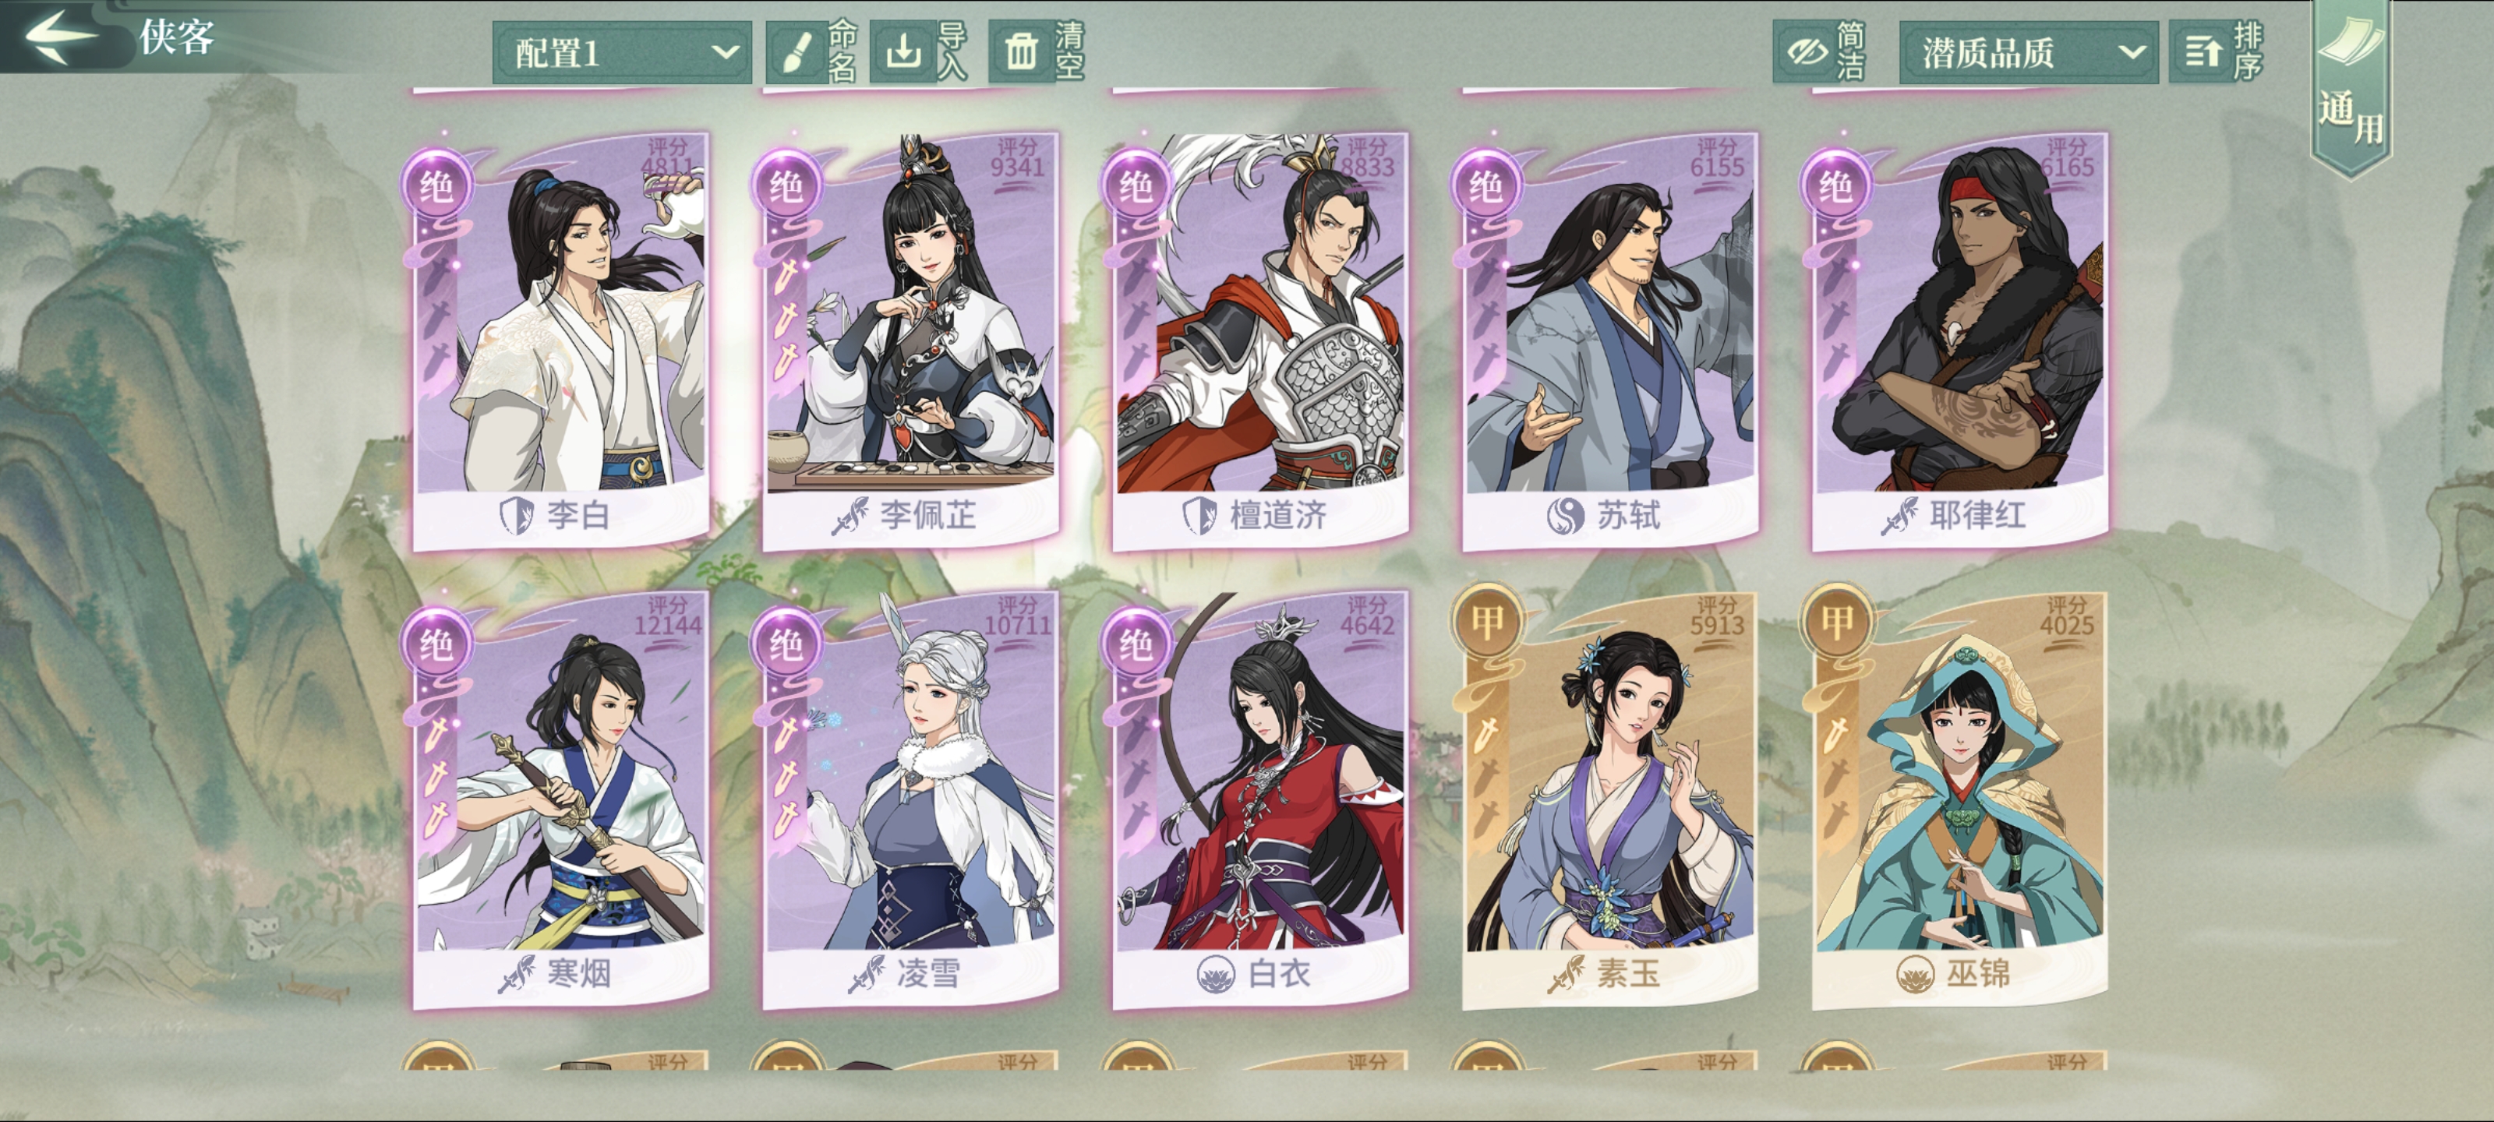This screenshot has width=2494, height=1122.
Task: Click the lotus icon beside 白衣
Action: pyautogui.click(x=1215, y=974)
